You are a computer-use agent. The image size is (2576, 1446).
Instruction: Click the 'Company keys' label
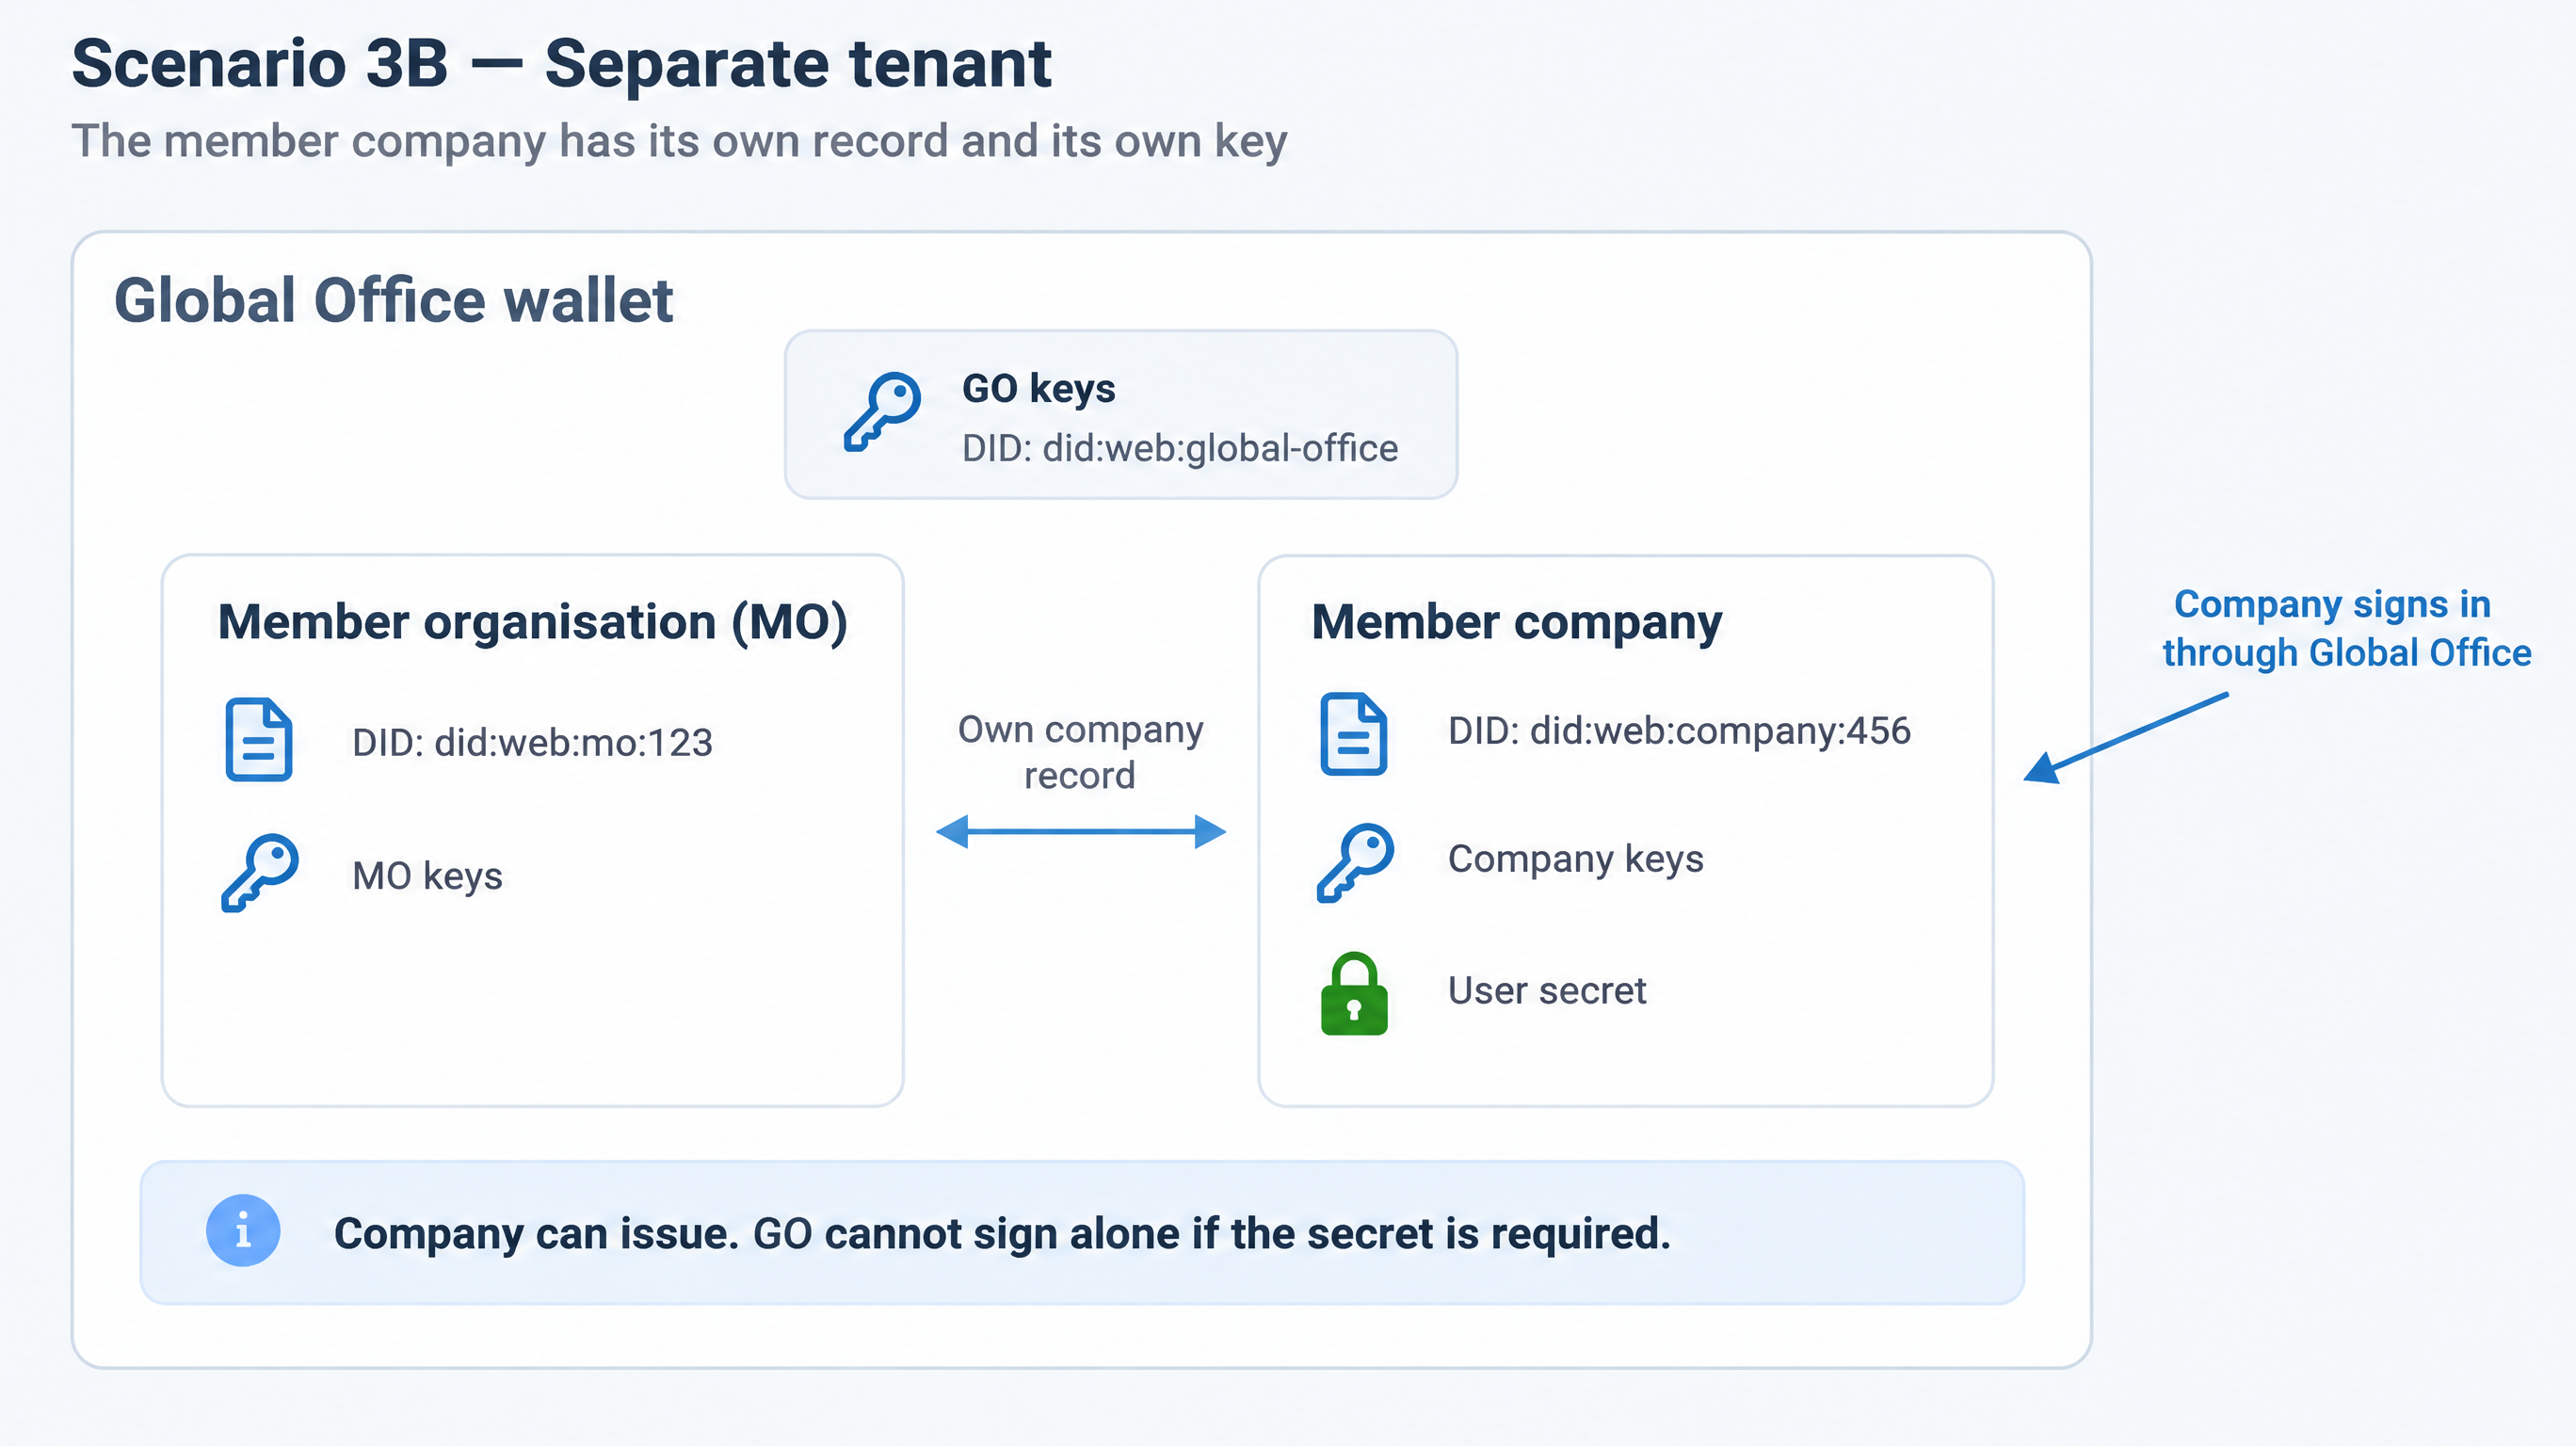[1575, 859]
